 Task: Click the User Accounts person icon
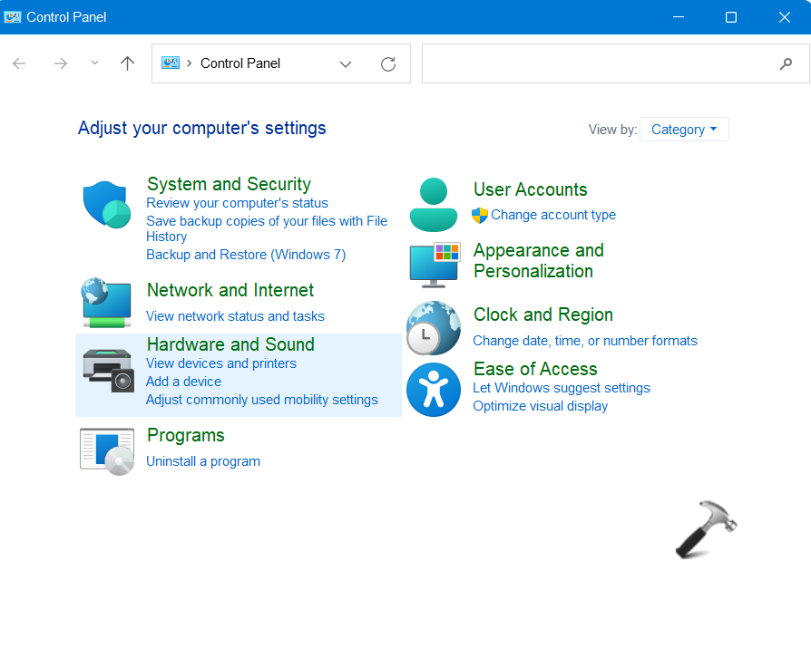click(434, 204)
